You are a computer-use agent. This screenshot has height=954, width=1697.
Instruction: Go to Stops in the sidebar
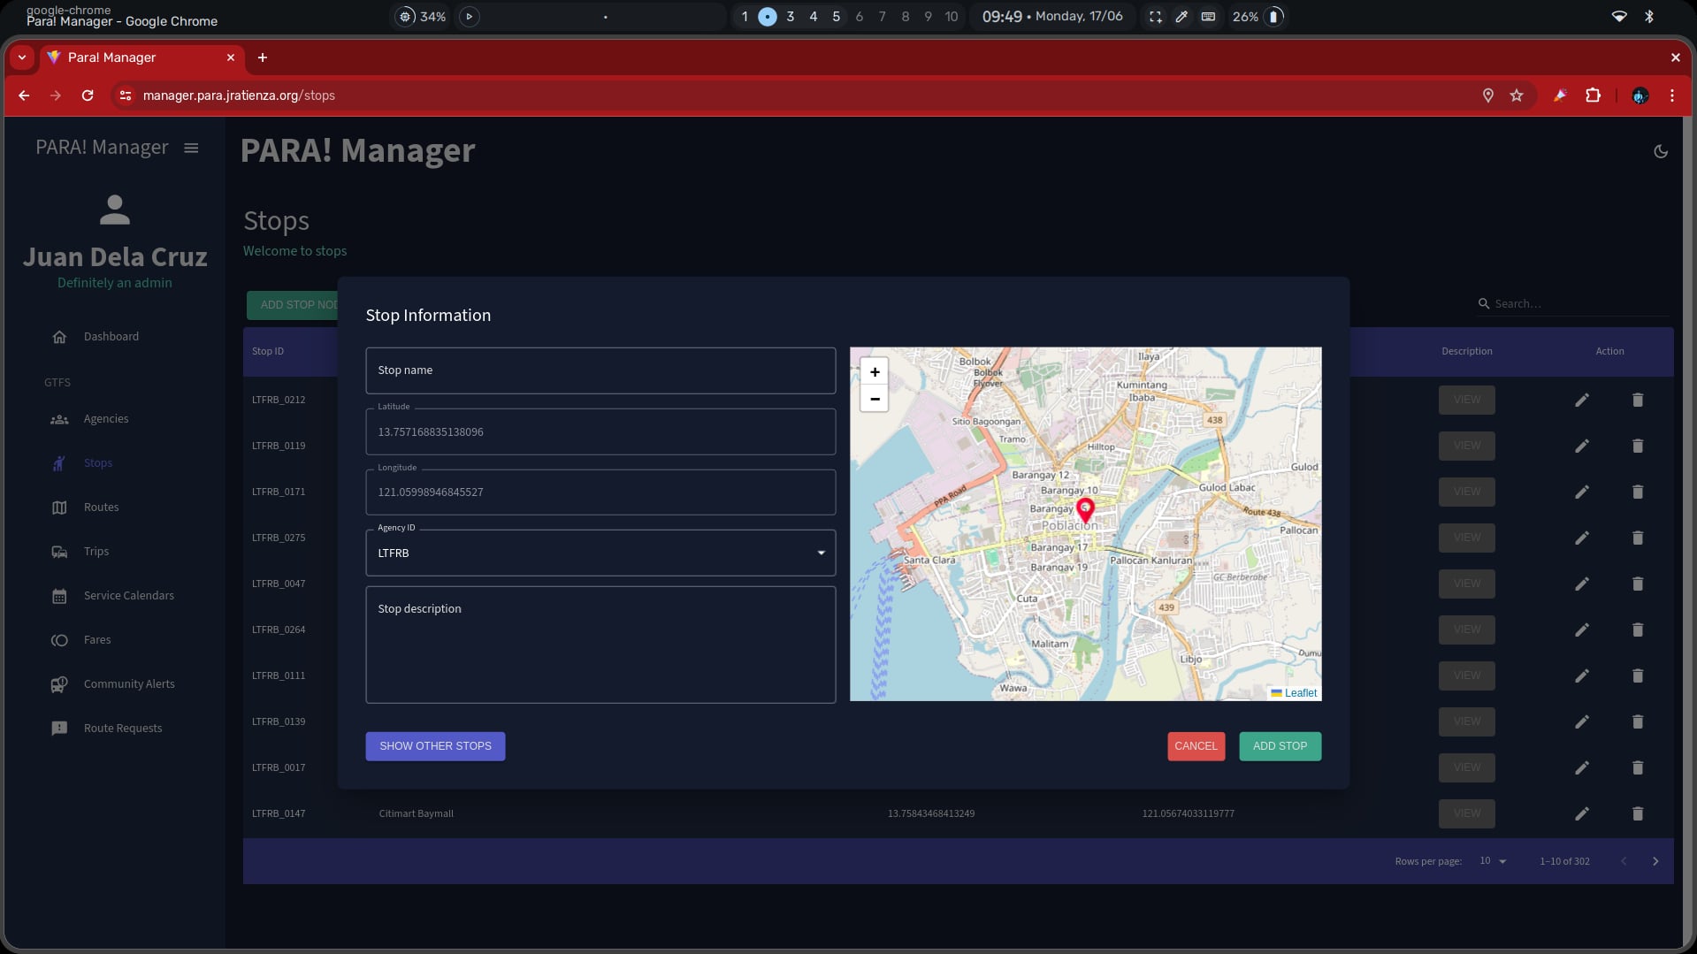point(97,463)
